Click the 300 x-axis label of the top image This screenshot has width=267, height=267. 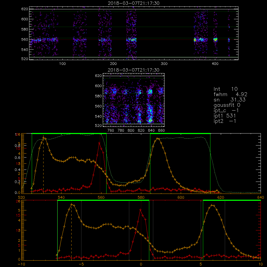(164, 64)
